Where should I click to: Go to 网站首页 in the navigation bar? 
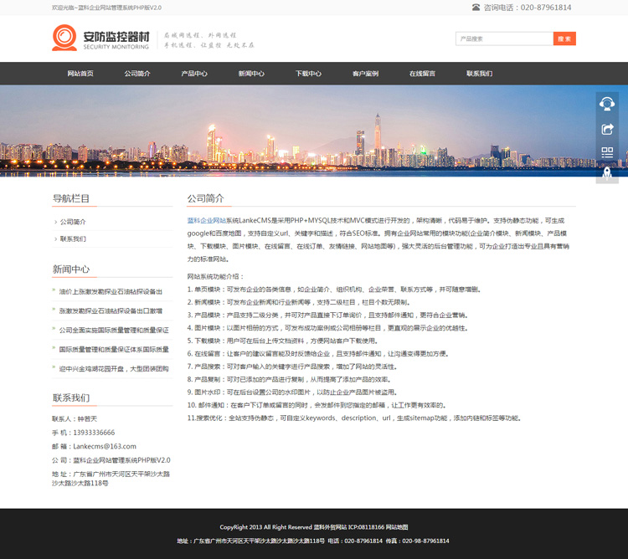point(80,74)
